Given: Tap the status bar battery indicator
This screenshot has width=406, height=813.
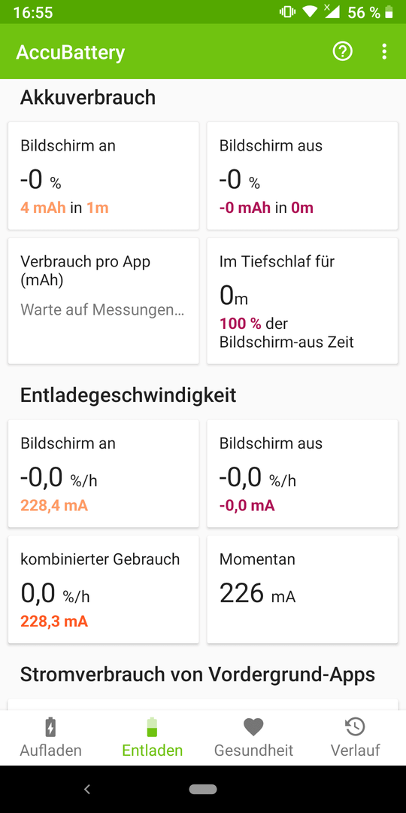Looking at the screenshot, I should [389, 13].
